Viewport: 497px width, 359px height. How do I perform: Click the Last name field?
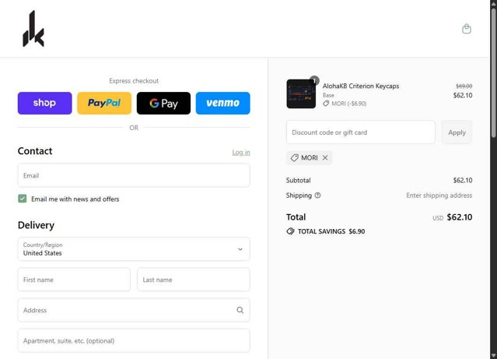point(194,280)
